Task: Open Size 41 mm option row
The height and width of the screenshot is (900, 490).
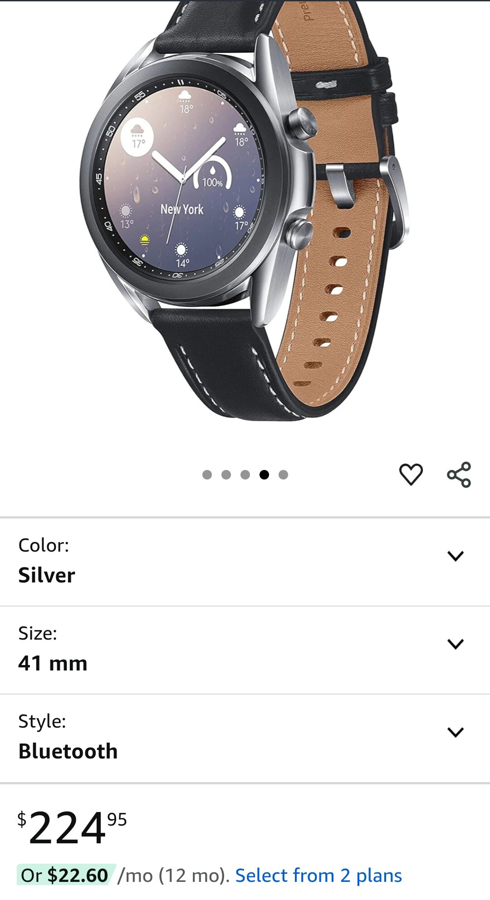Action: 245,650
